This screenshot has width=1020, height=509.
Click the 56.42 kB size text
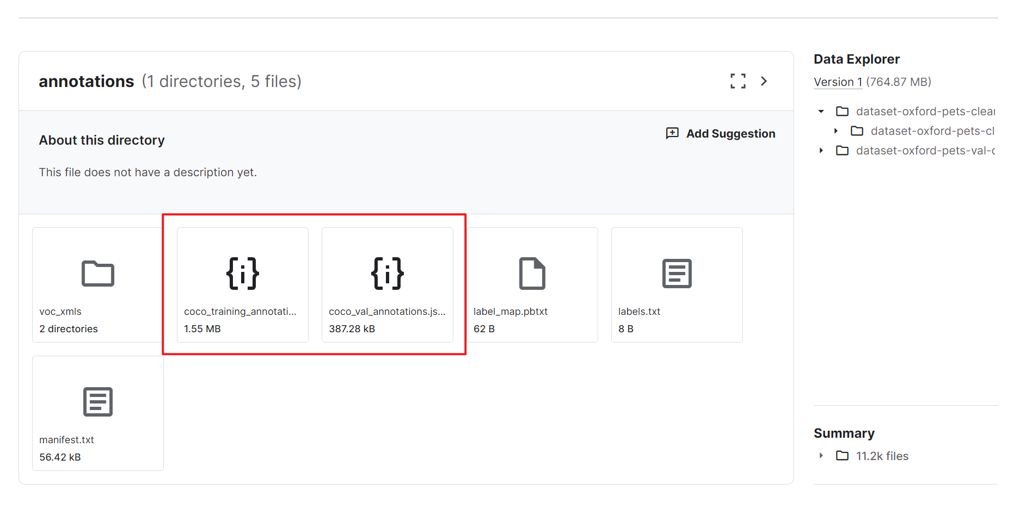pyautogui.click(x=60, y=457)
